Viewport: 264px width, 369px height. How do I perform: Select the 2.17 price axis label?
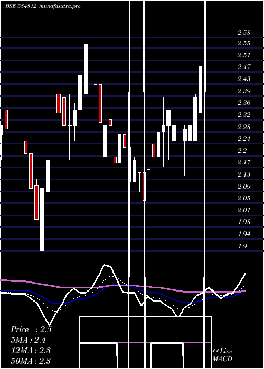[244, 162]
